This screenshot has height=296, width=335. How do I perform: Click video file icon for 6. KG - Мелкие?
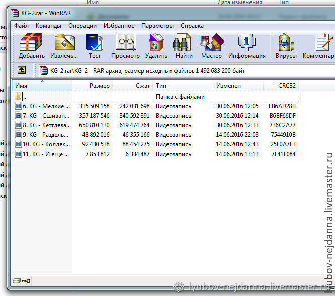pos(19,106)
